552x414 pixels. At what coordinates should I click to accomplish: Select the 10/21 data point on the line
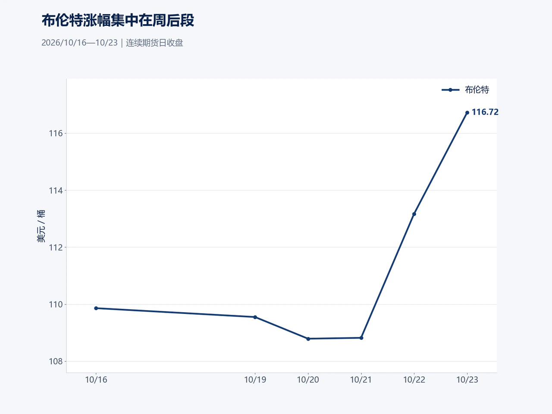coord(361,338)
